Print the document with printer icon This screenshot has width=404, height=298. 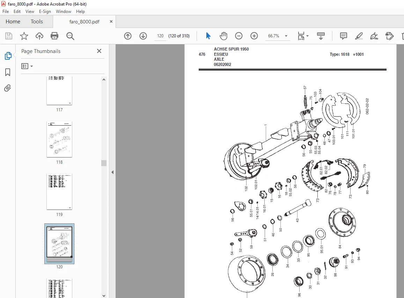coord(54,36)
